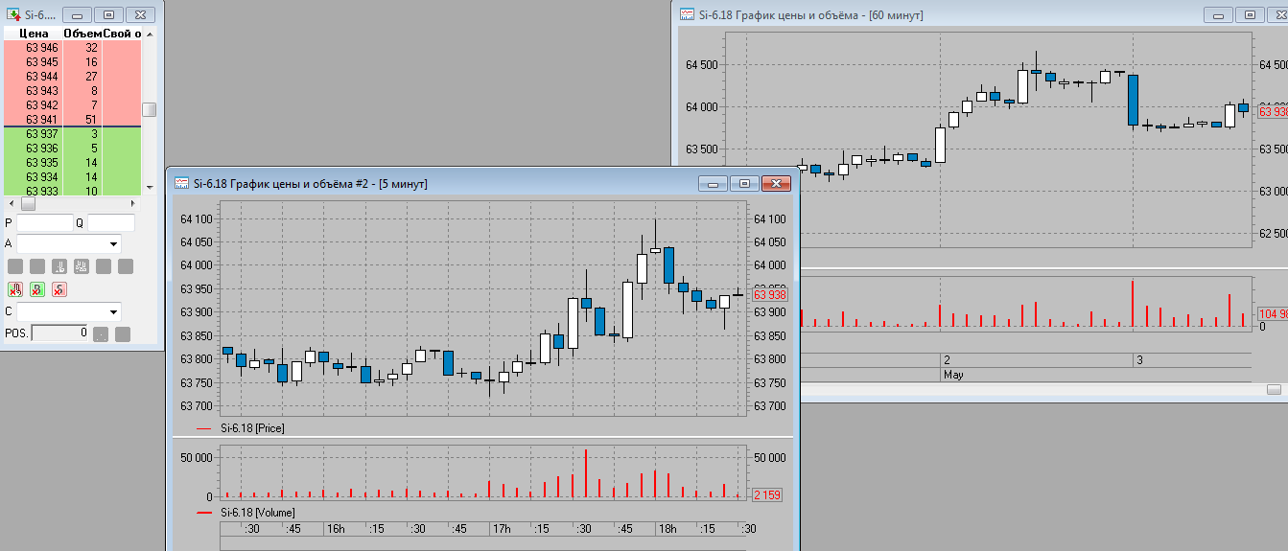Click the gray button with the multiple hands icon
This screenshot has height=551, width=1288.
(x=82, y=266)
